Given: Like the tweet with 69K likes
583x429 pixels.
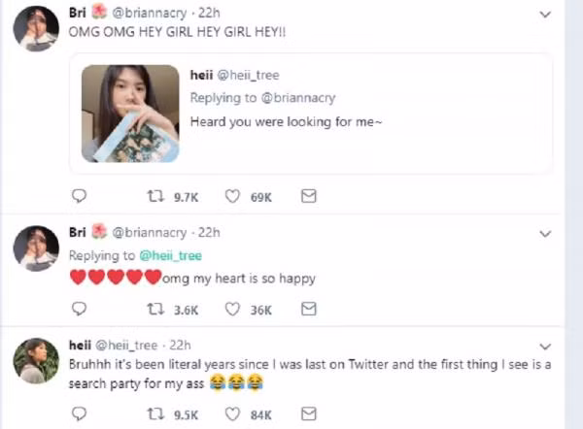Looking at the screenshot, I should point(232,196).
